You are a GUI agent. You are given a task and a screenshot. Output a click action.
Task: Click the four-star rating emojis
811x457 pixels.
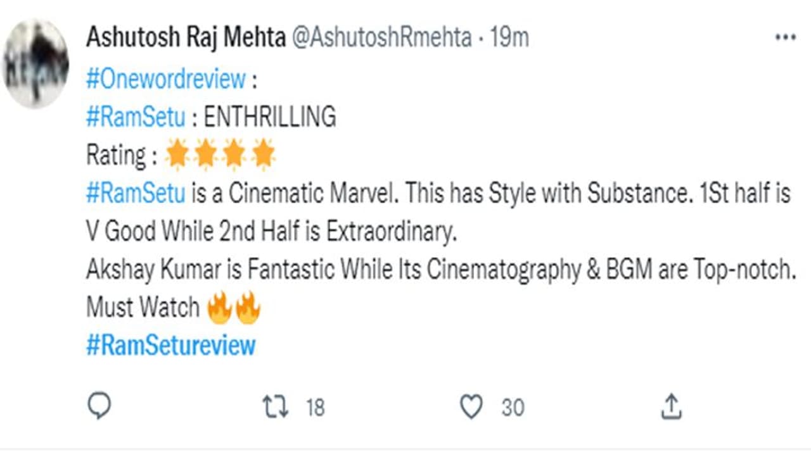coord(220,156)
